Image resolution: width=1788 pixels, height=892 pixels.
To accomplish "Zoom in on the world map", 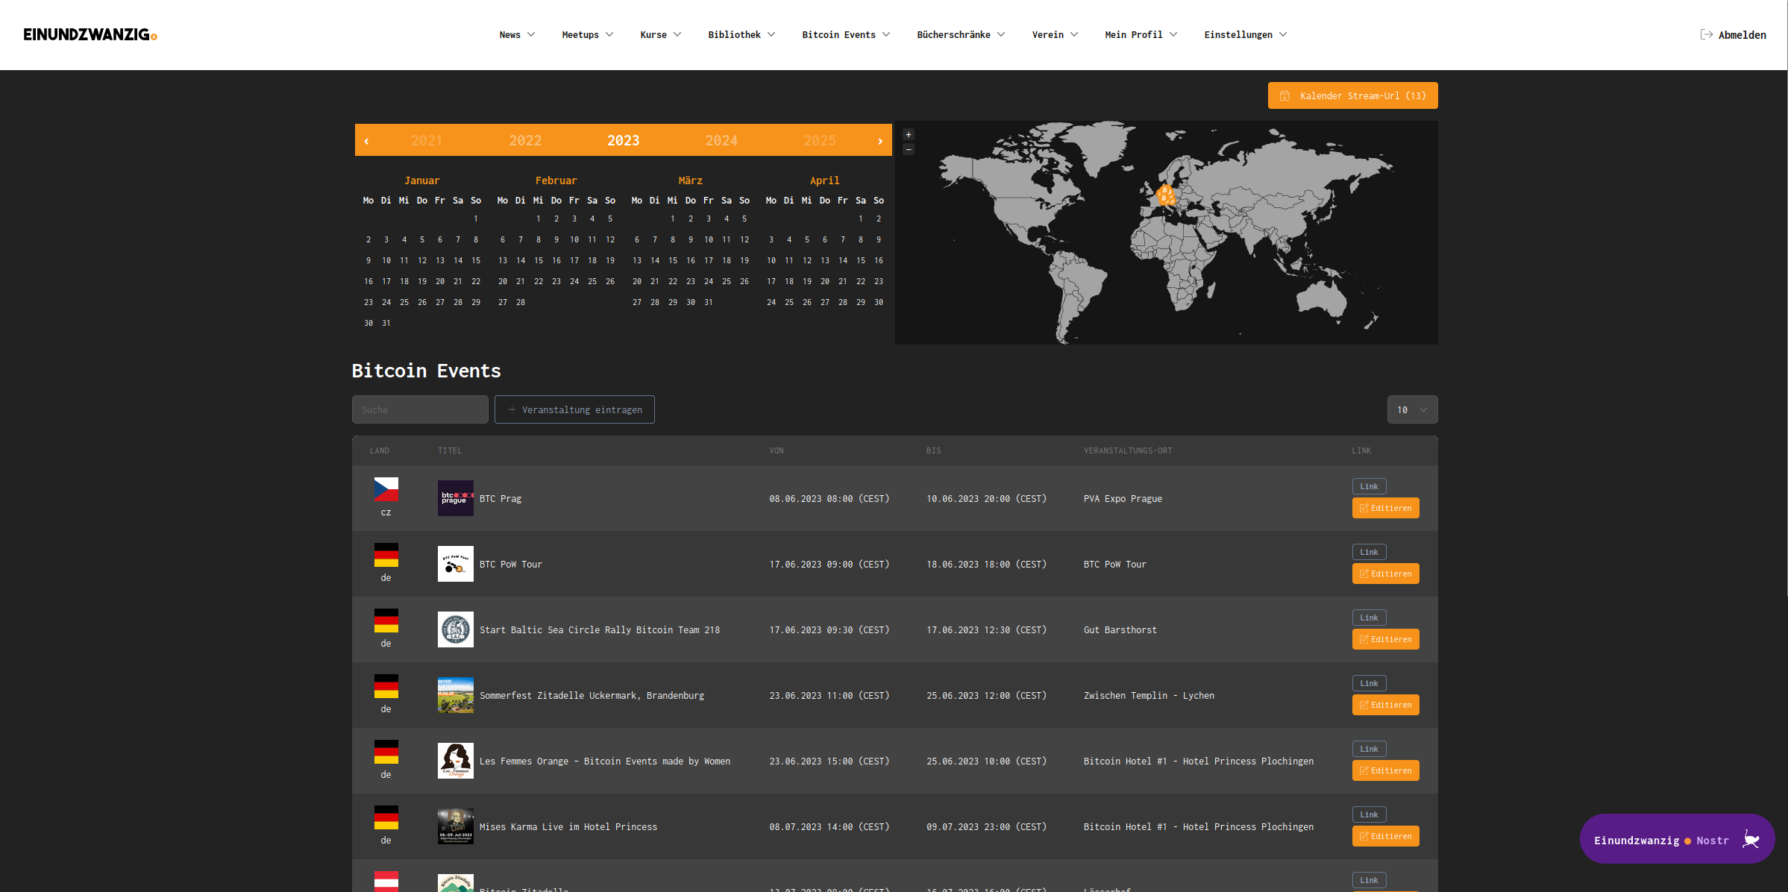I will click(x=908, y=134).
